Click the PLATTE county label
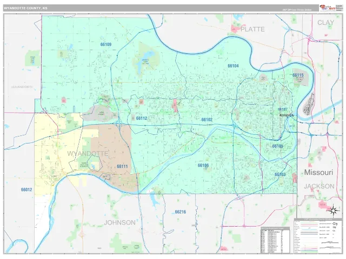The height and width of the screenshot is (259, 346). pyautogui.click(x=252, y=29)
